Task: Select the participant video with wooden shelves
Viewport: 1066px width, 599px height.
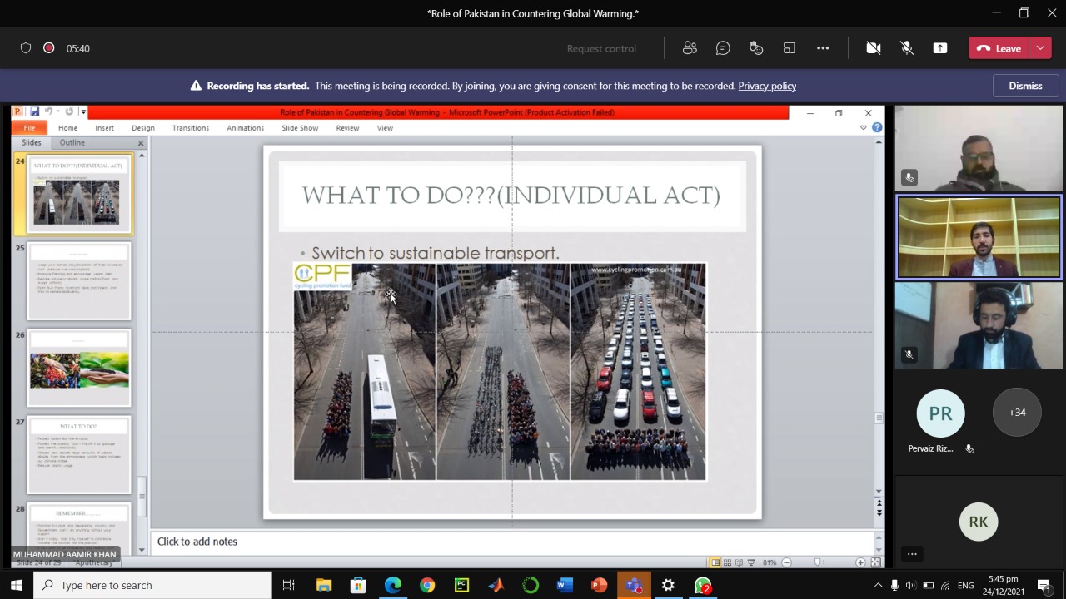Action: tap(979, 237)
